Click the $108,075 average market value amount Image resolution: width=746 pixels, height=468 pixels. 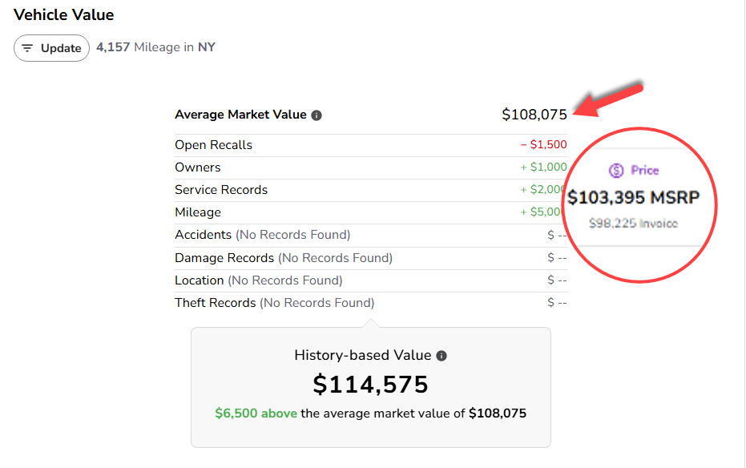(534, 115)
